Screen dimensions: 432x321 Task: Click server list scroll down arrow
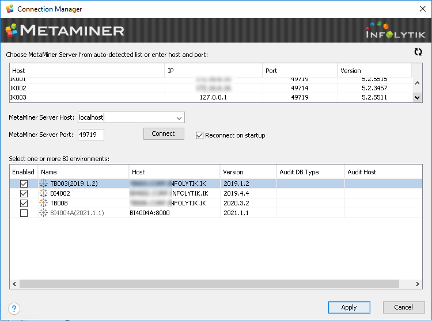[418, 97]
